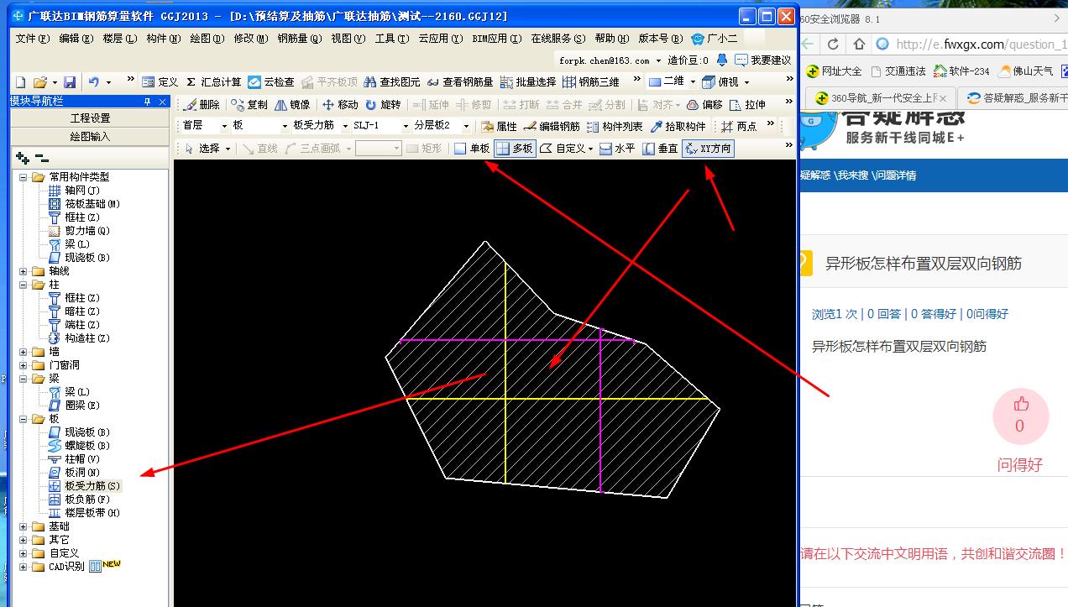Click the 定义 (Define) toolbar button

(160, 82)
